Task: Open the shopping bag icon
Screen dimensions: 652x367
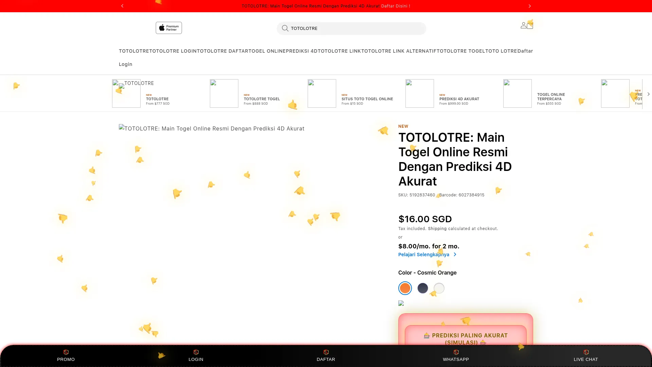Action: (x=530, y=25)
